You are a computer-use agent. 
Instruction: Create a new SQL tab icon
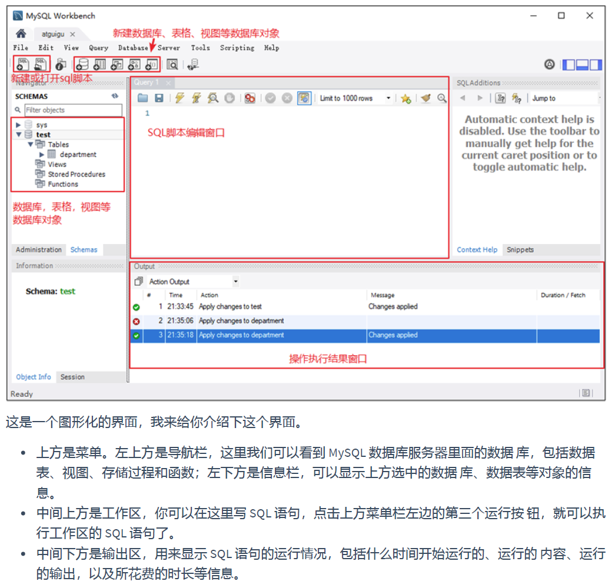click(x=22, y=64)
